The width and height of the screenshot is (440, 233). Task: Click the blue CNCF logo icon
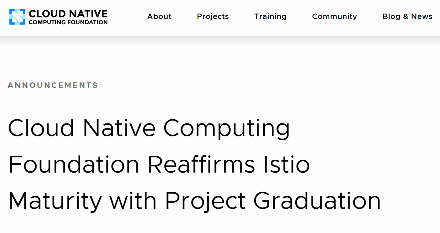pos(17,17)
